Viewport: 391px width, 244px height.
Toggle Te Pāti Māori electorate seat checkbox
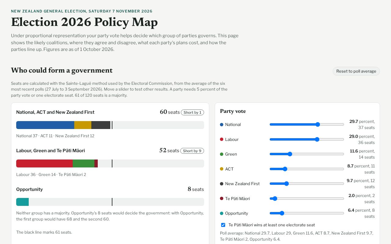(x=223, y=225)
